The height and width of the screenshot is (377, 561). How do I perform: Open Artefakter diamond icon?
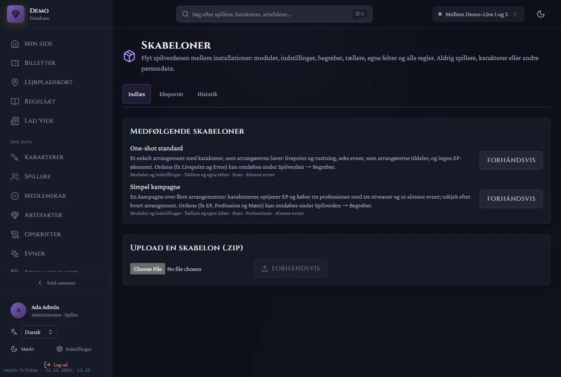coord(15,215)
